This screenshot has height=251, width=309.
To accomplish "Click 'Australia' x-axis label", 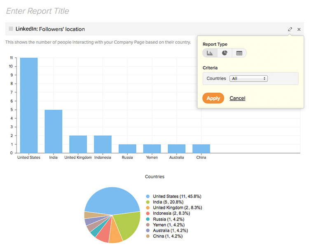I will (177, 157).
